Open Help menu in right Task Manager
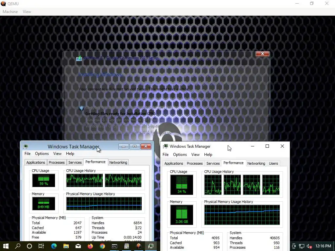 tap(208, 155)
